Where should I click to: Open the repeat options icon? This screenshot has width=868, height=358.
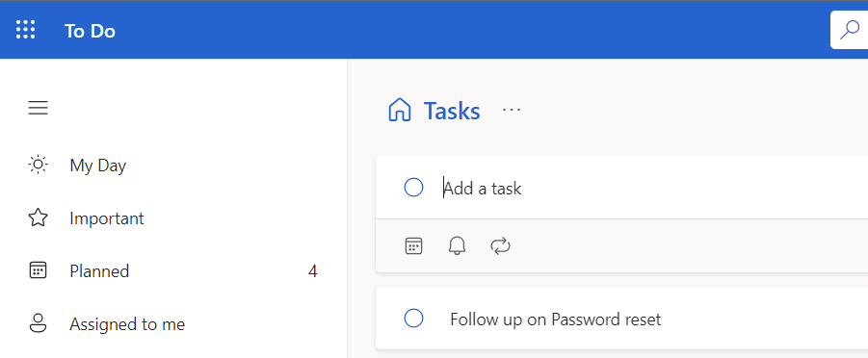[x=500, y=245]
